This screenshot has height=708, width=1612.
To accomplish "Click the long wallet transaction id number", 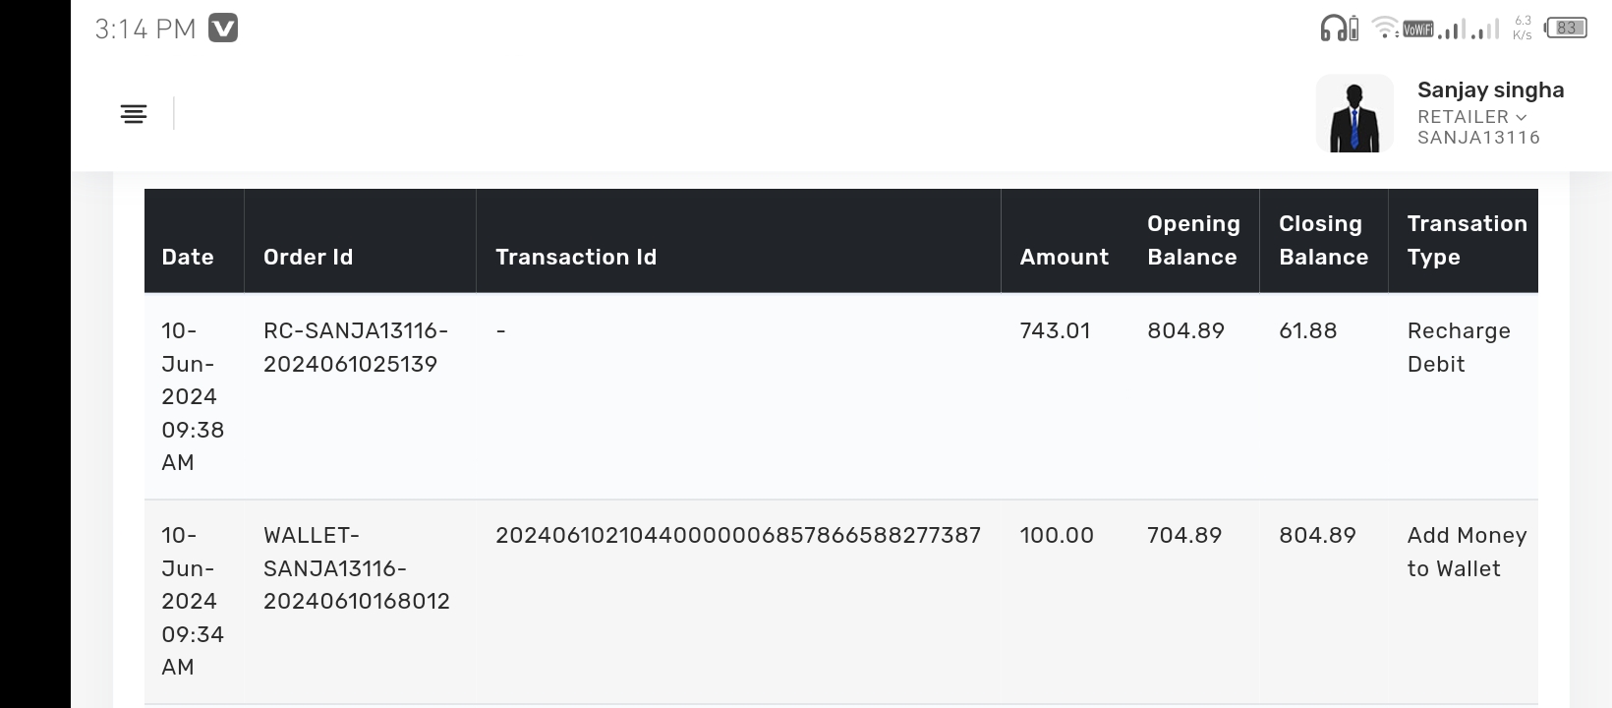I will click(737, 535).
